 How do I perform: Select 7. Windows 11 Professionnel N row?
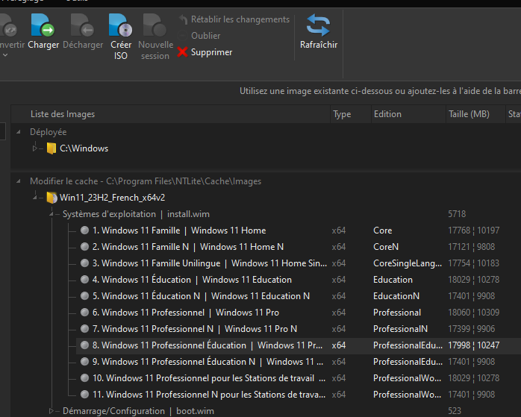tap(195, 329)
